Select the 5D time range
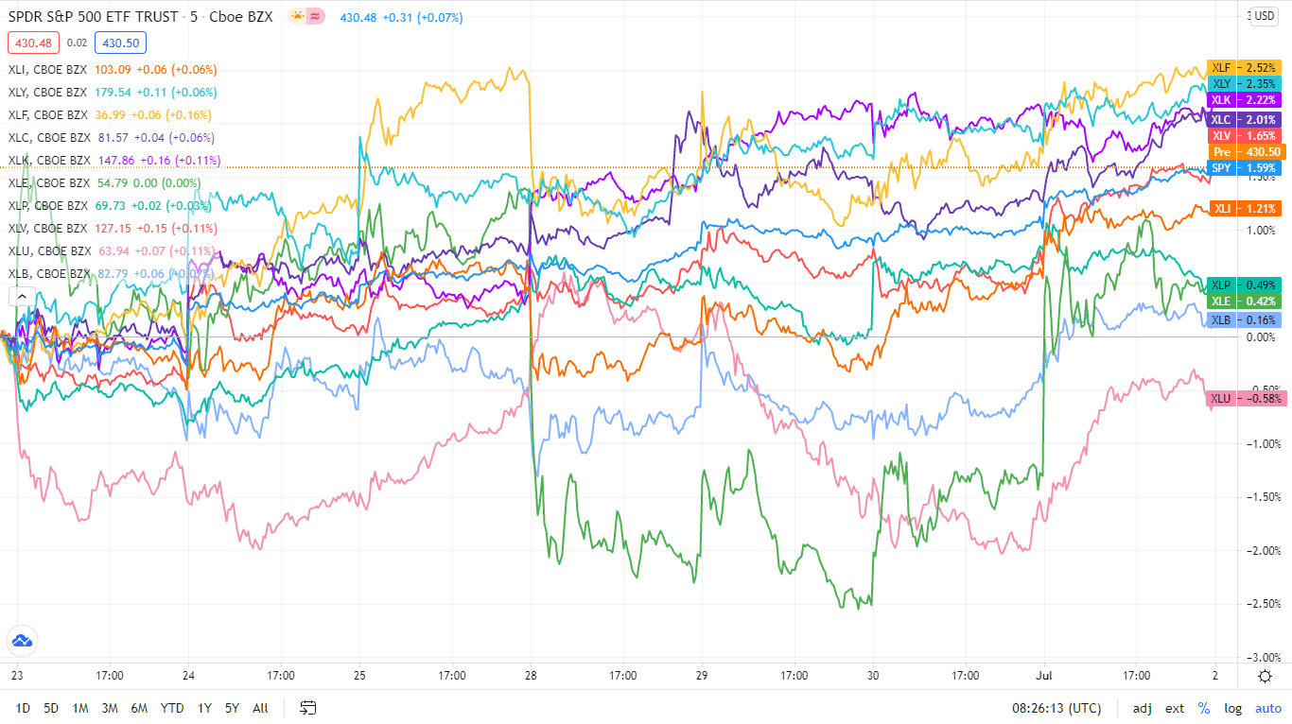This screenshot has height=724, width=1292. coord(51,708)
